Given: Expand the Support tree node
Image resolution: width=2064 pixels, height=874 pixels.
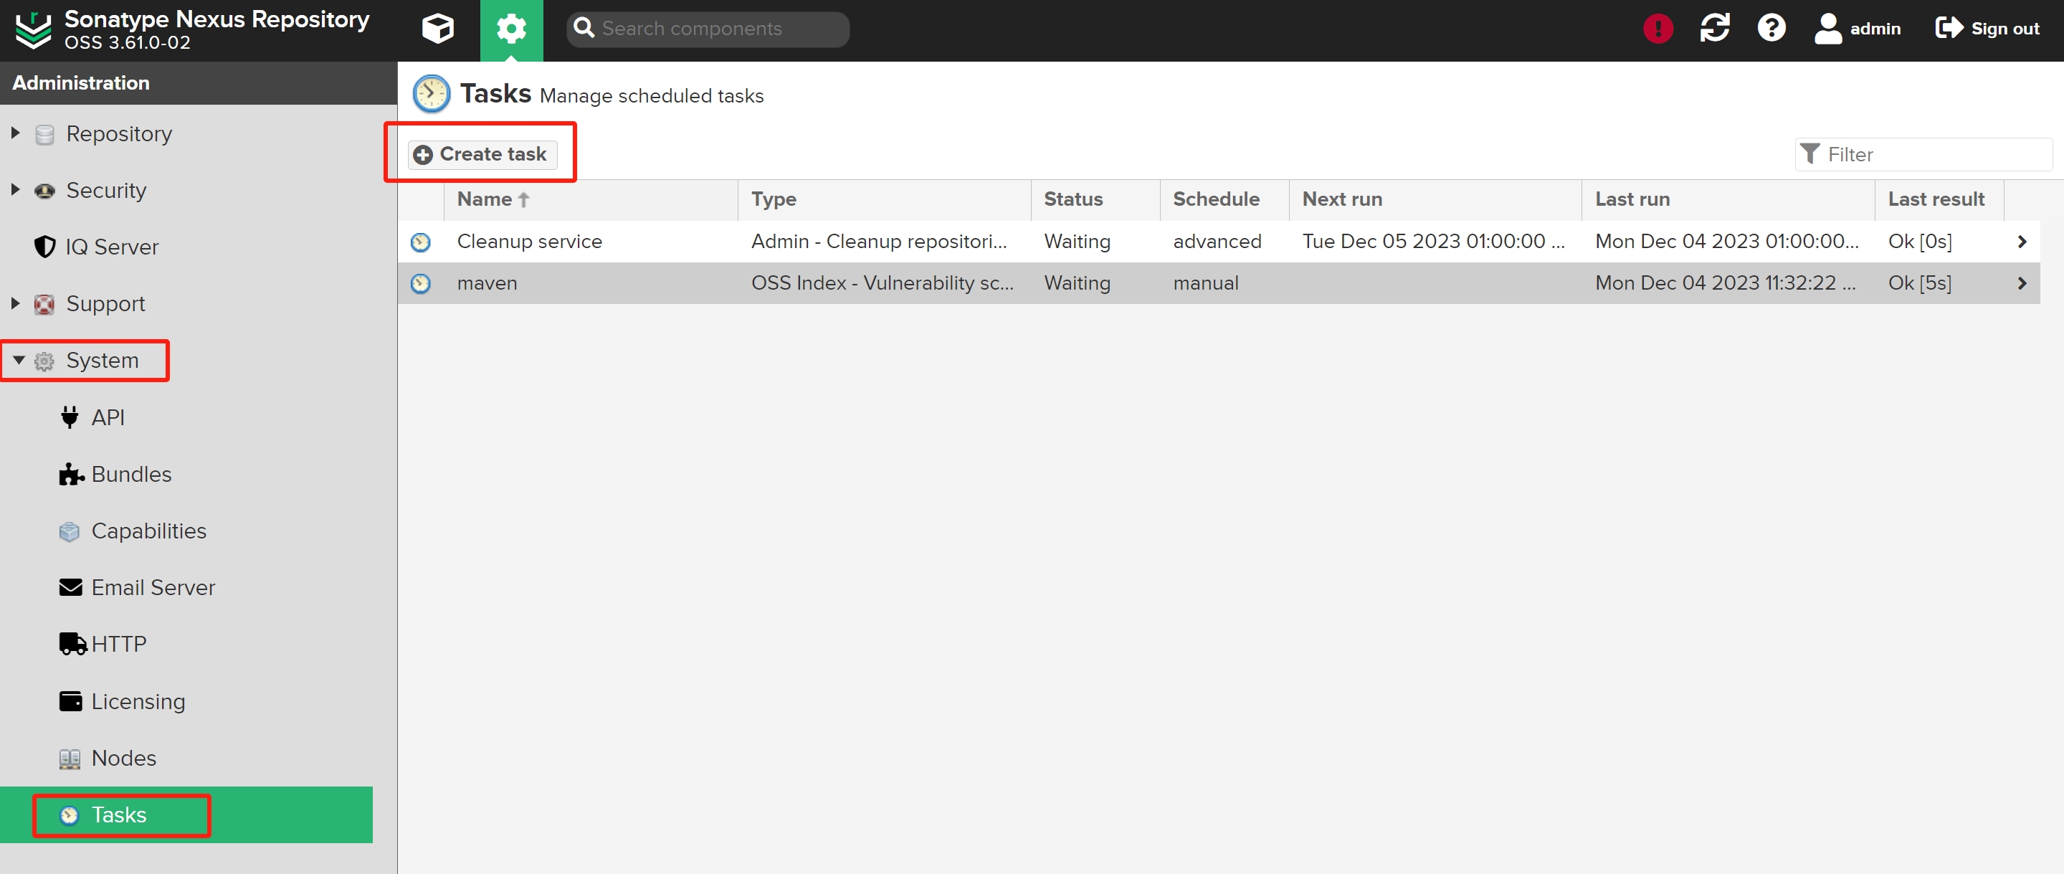Looking at the screenshot, I should tap(15, 303).
